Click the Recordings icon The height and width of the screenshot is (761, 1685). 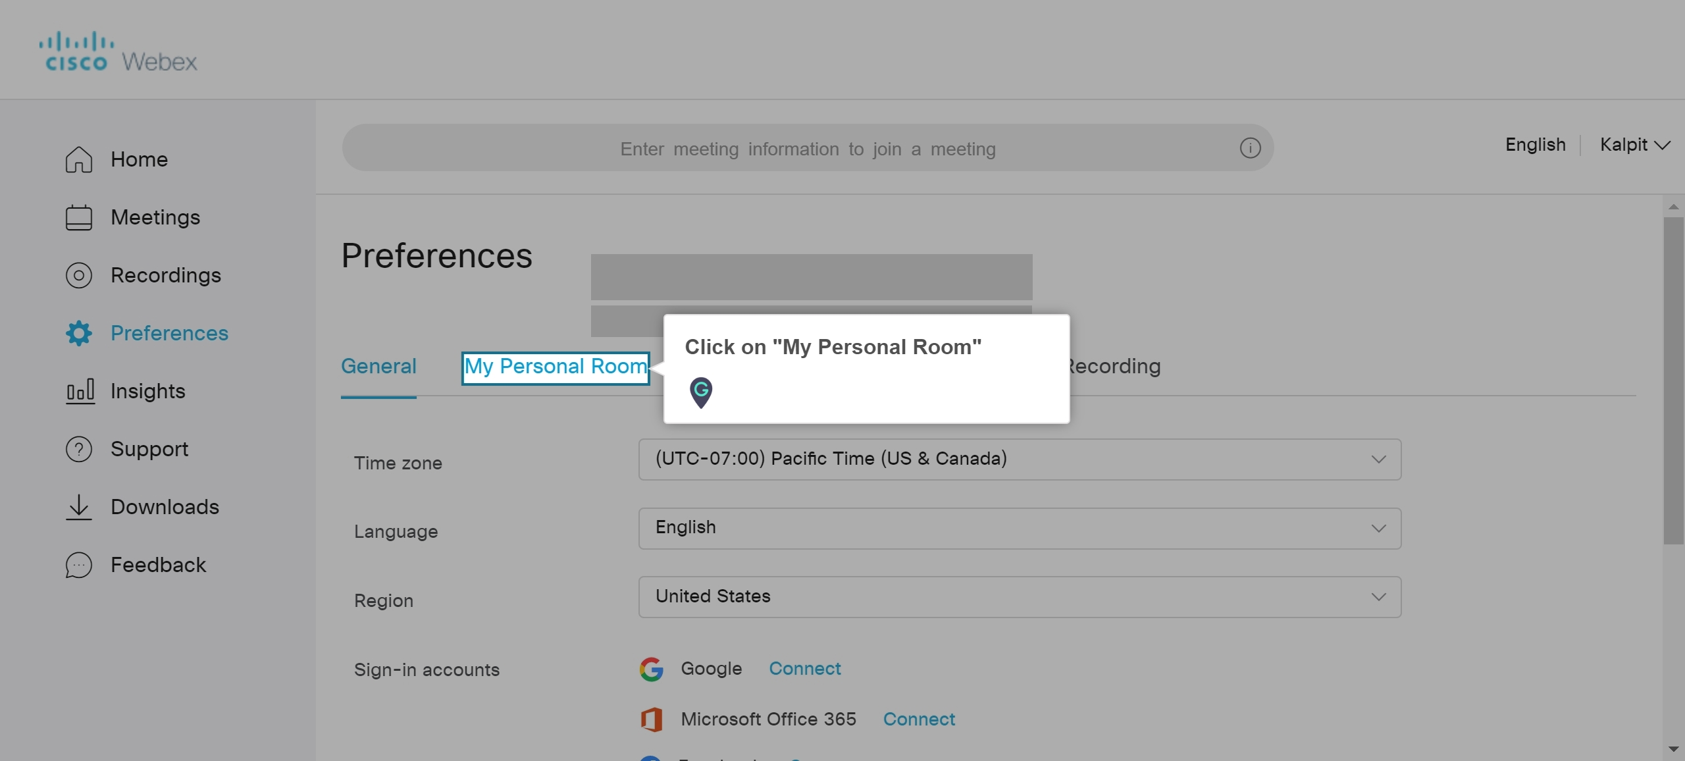tap(78, 275)
